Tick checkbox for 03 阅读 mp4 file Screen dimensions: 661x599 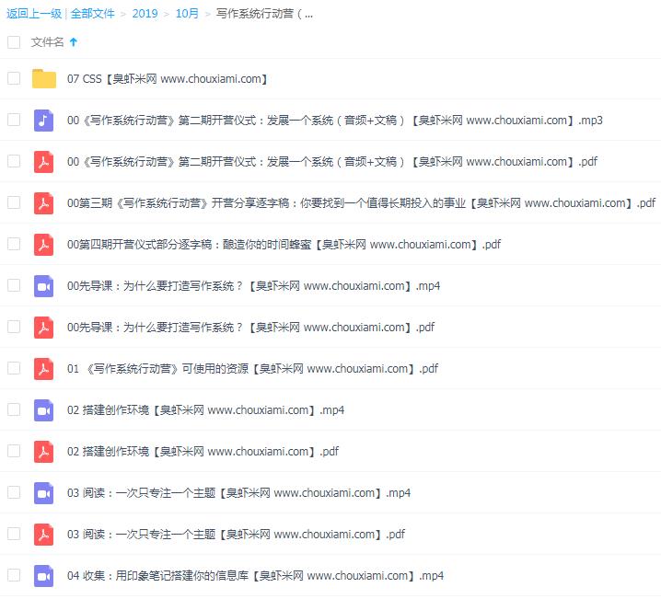(x=14, y=493)
